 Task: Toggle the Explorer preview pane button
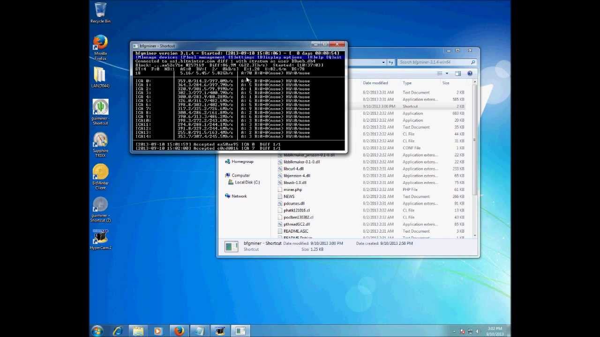(x=457, y=73)
